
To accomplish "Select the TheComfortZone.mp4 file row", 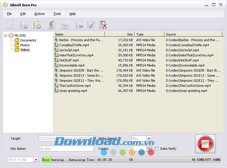I will pos(139,86).
